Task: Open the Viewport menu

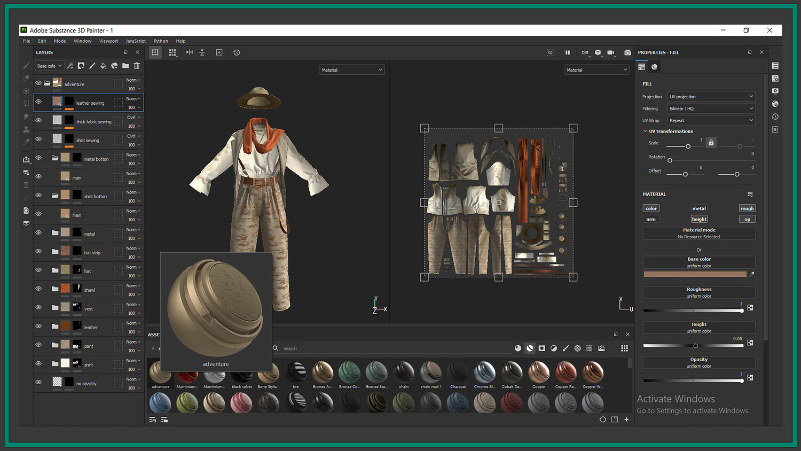Action: 108,41
